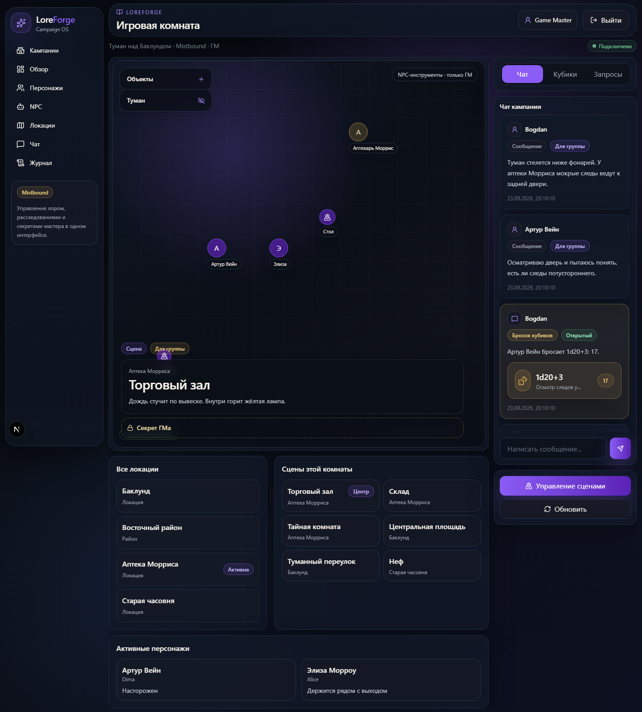This screenshot has height=712, width=642.
Task: Click the Mistbound badge in the sidebar
Action: [35, 192]
